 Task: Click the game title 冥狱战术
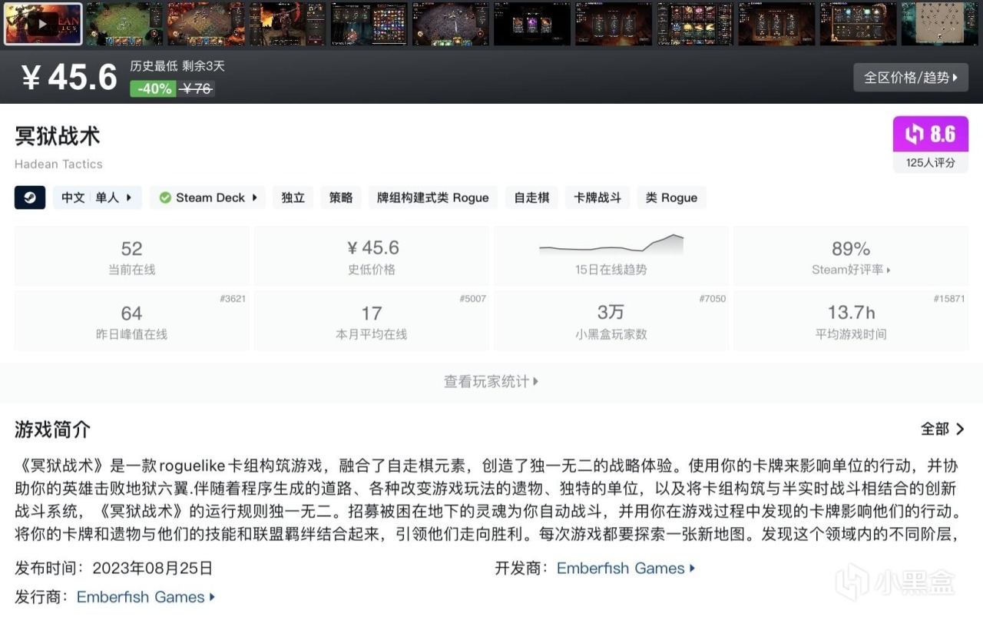58,136
